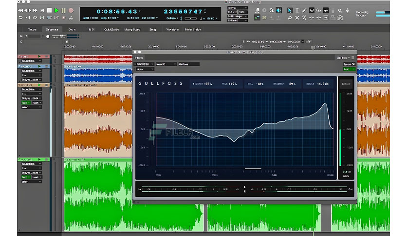The width and height of the screenshot is (407, 236).
Task: Click the green Auto button in Effects window
Action: click(349, 69)
